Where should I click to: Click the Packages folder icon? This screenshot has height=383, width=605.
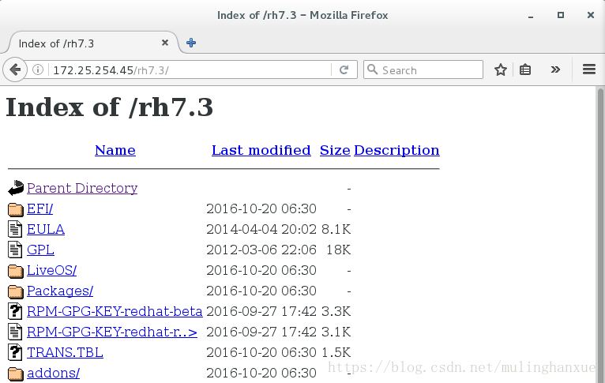[16, 291]
